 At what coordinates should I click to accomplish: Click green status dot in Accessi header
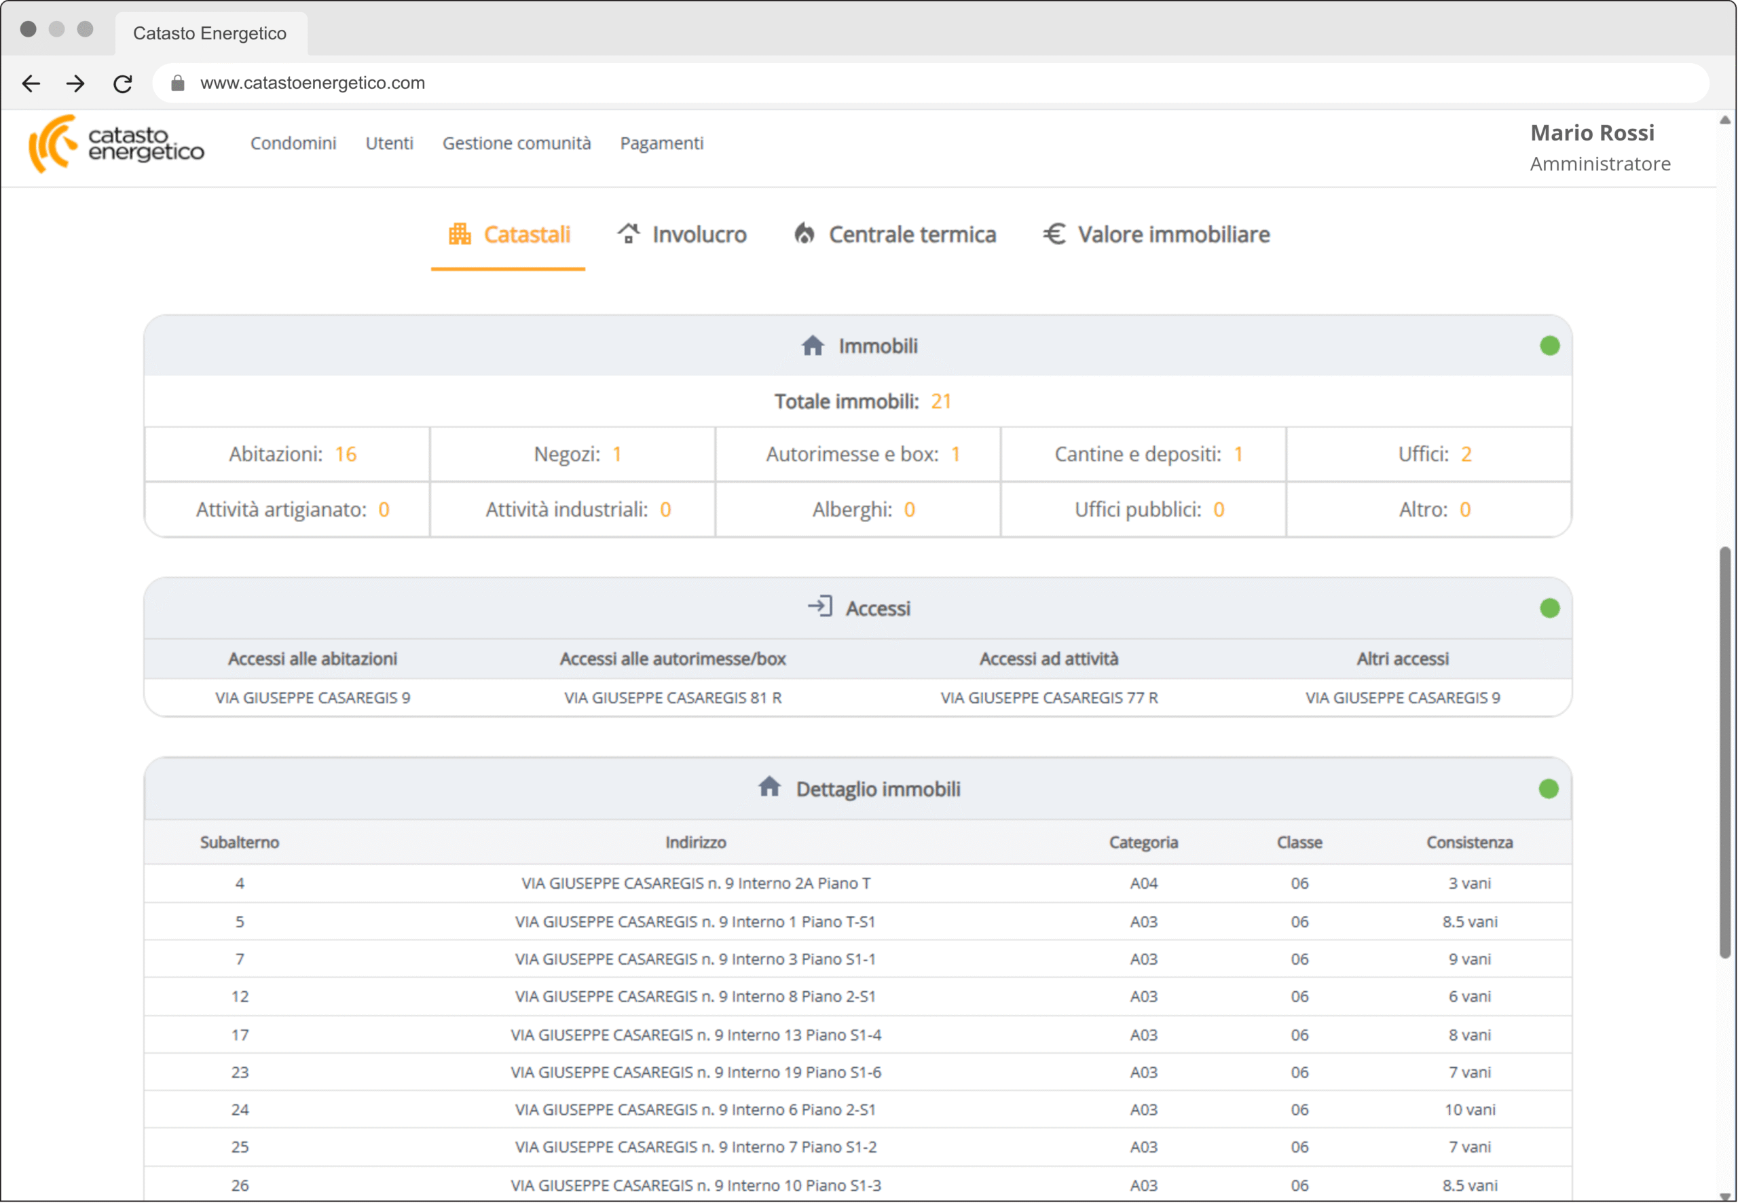coord(1549,608)
